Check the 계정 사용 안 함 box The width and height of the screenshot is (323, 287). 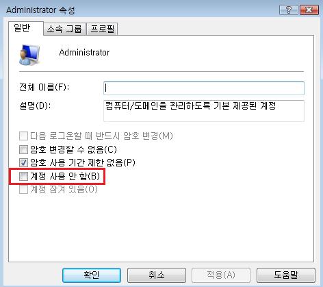[x=23, y=176]
